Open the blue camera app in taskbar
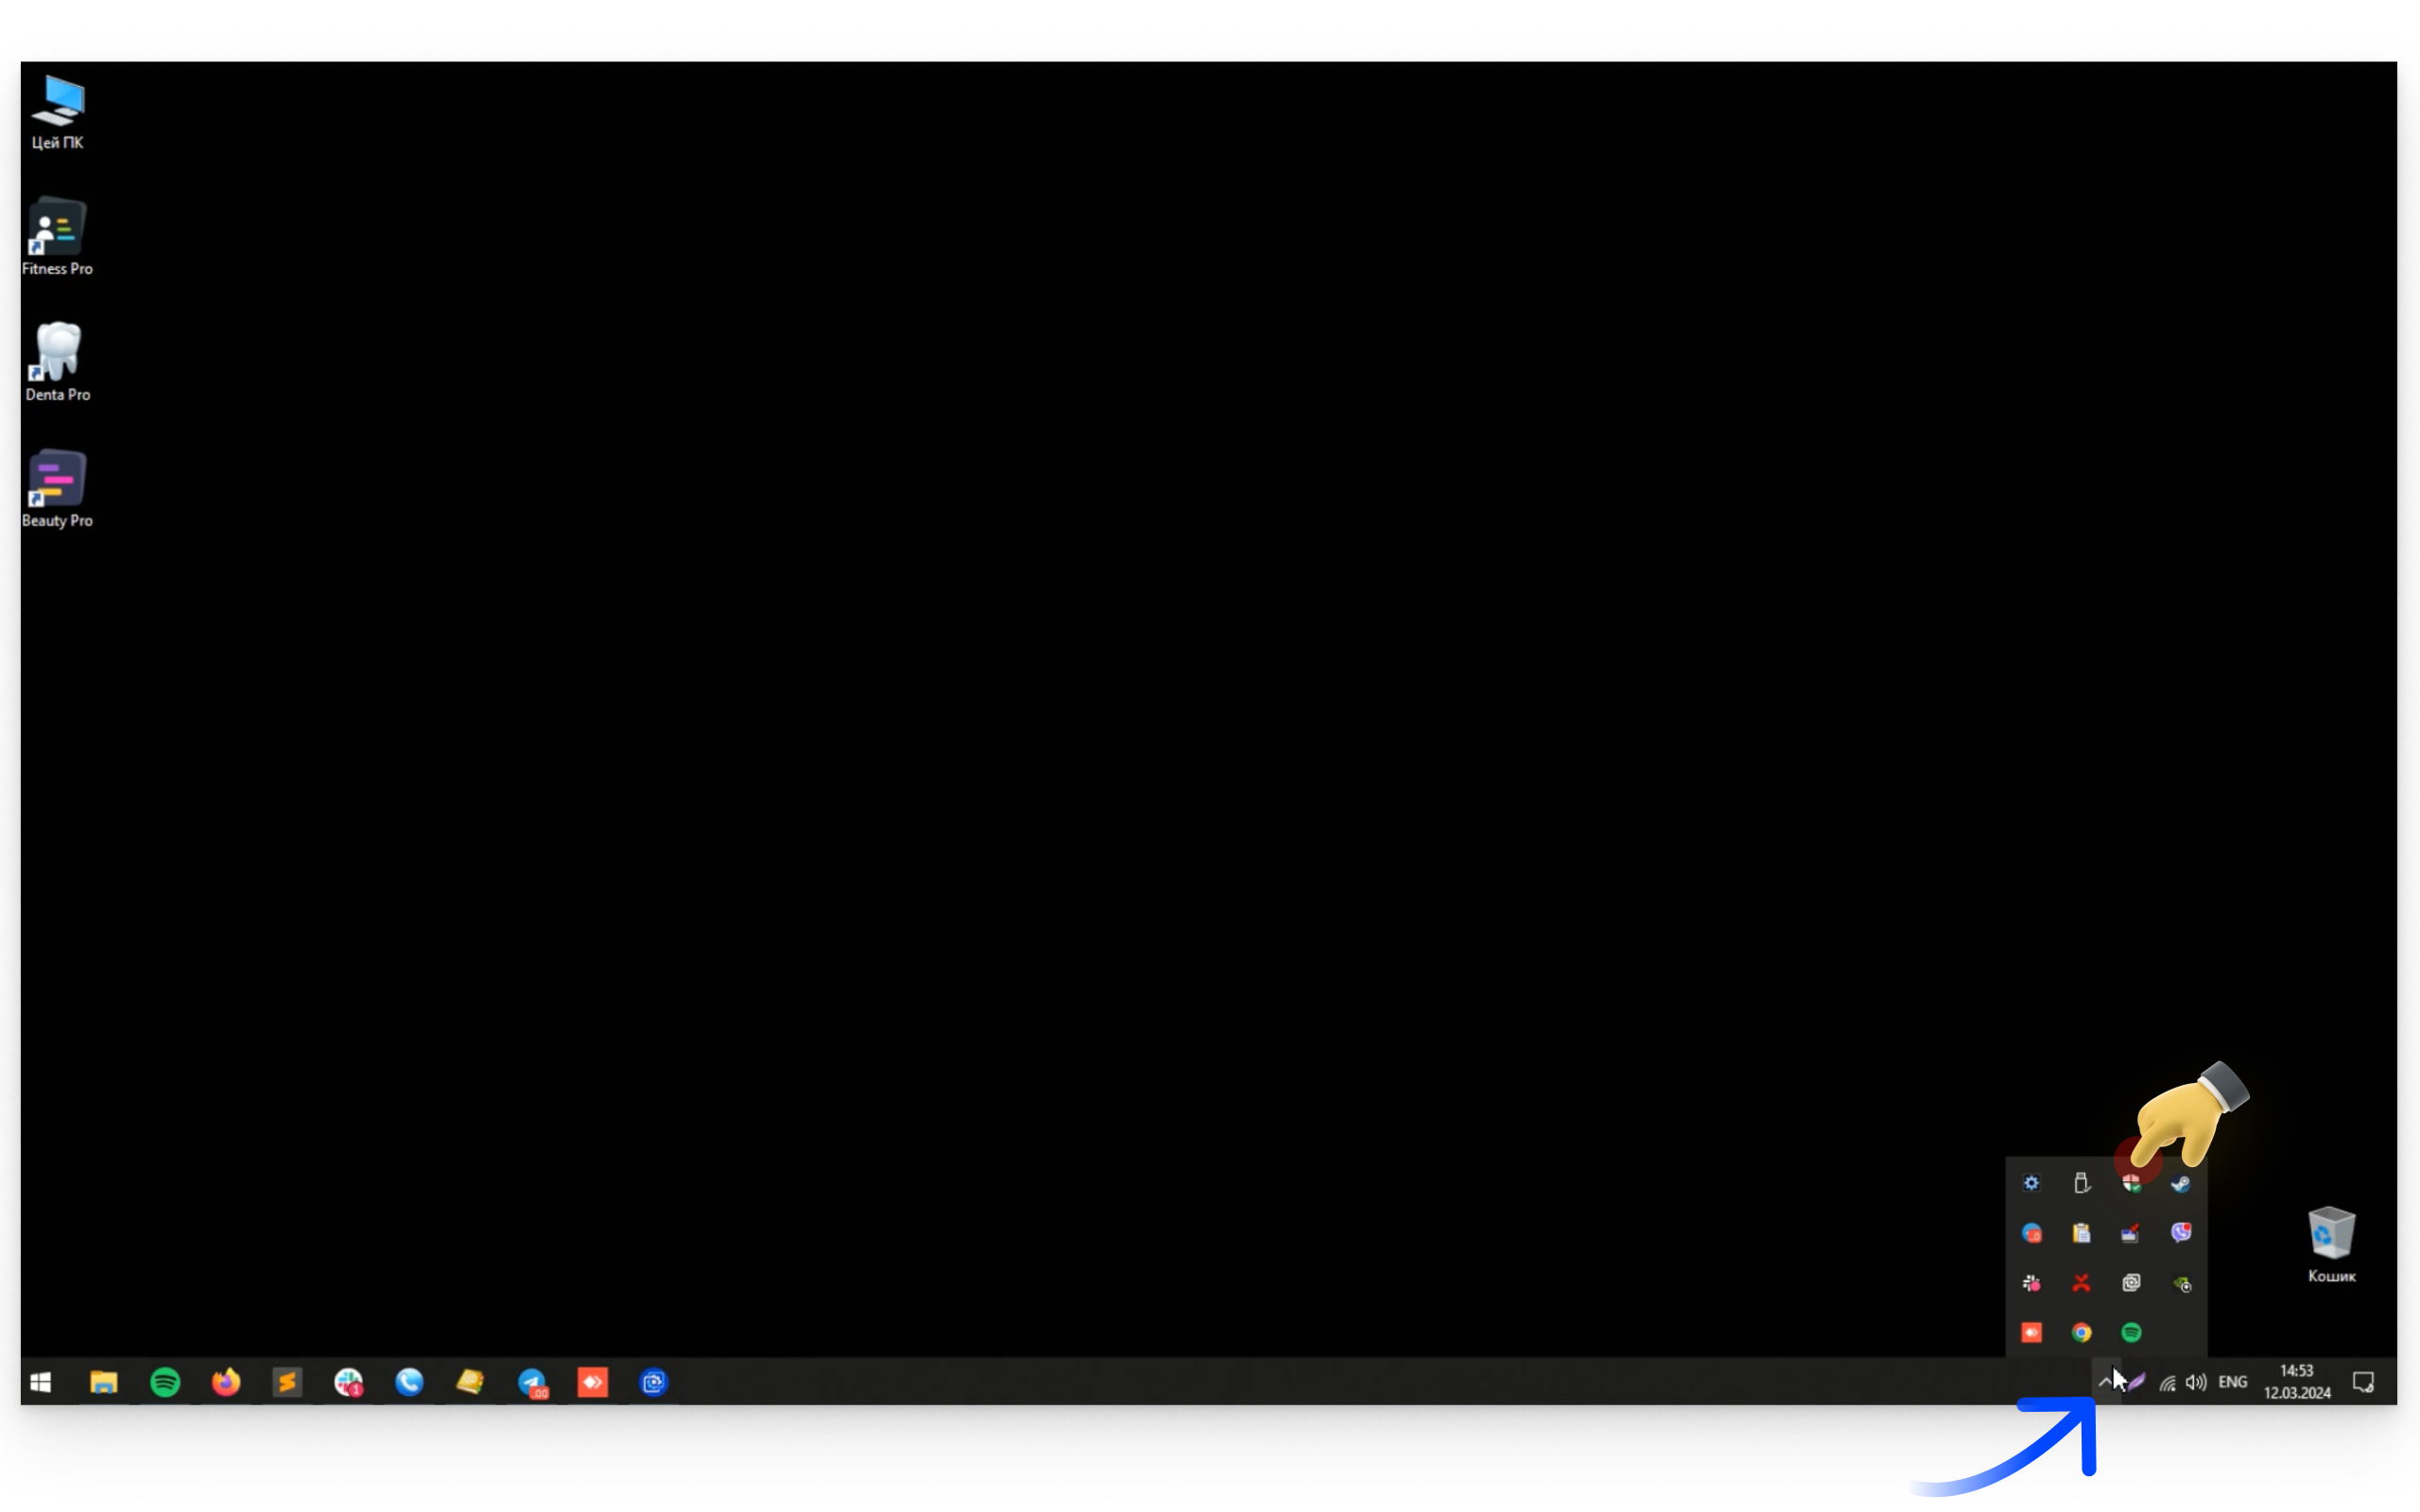Image resolution: width=2420 pixels, height=1512 pixels. click(x=654, y=1382)
